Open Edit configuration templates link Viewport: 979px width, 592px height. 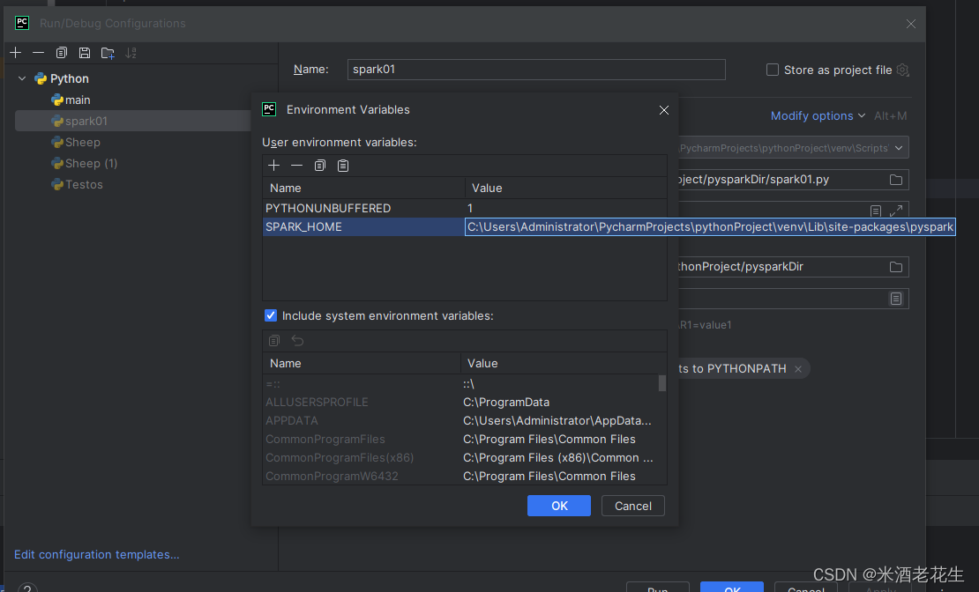click(x=97, y=554)
